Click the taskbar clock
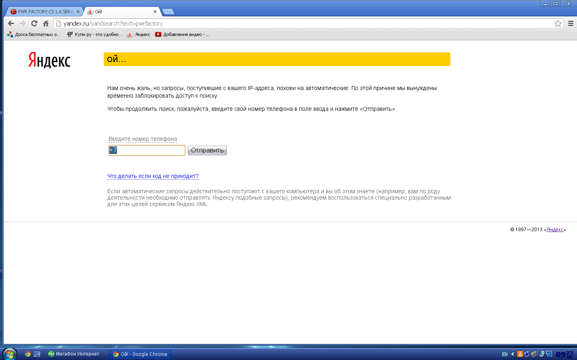Viewport: 577px width, 360px height. pyautogui.click(x=565, y=354)
